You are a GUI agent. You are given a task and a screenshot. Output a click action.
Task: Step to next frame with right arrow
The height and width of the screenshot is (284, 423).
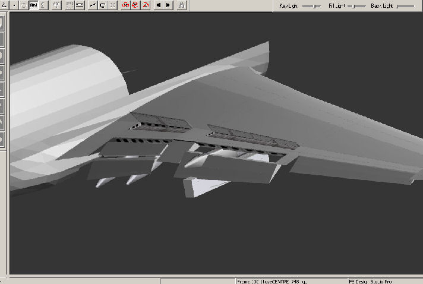pyautogui.click(x=168, y=5)
